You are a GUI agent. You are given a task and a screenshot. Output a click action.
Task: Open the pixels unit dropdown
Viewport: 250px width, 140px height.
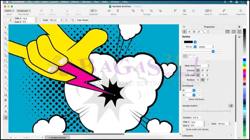coord(206,47)
